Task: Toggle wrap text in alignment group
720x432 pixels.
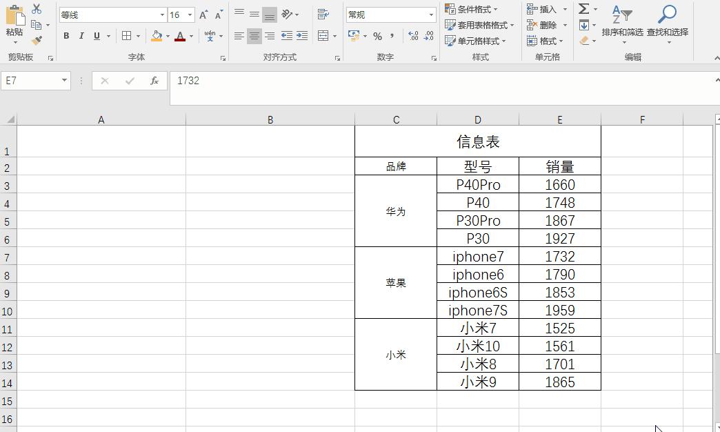Action: tap(321, 13)
